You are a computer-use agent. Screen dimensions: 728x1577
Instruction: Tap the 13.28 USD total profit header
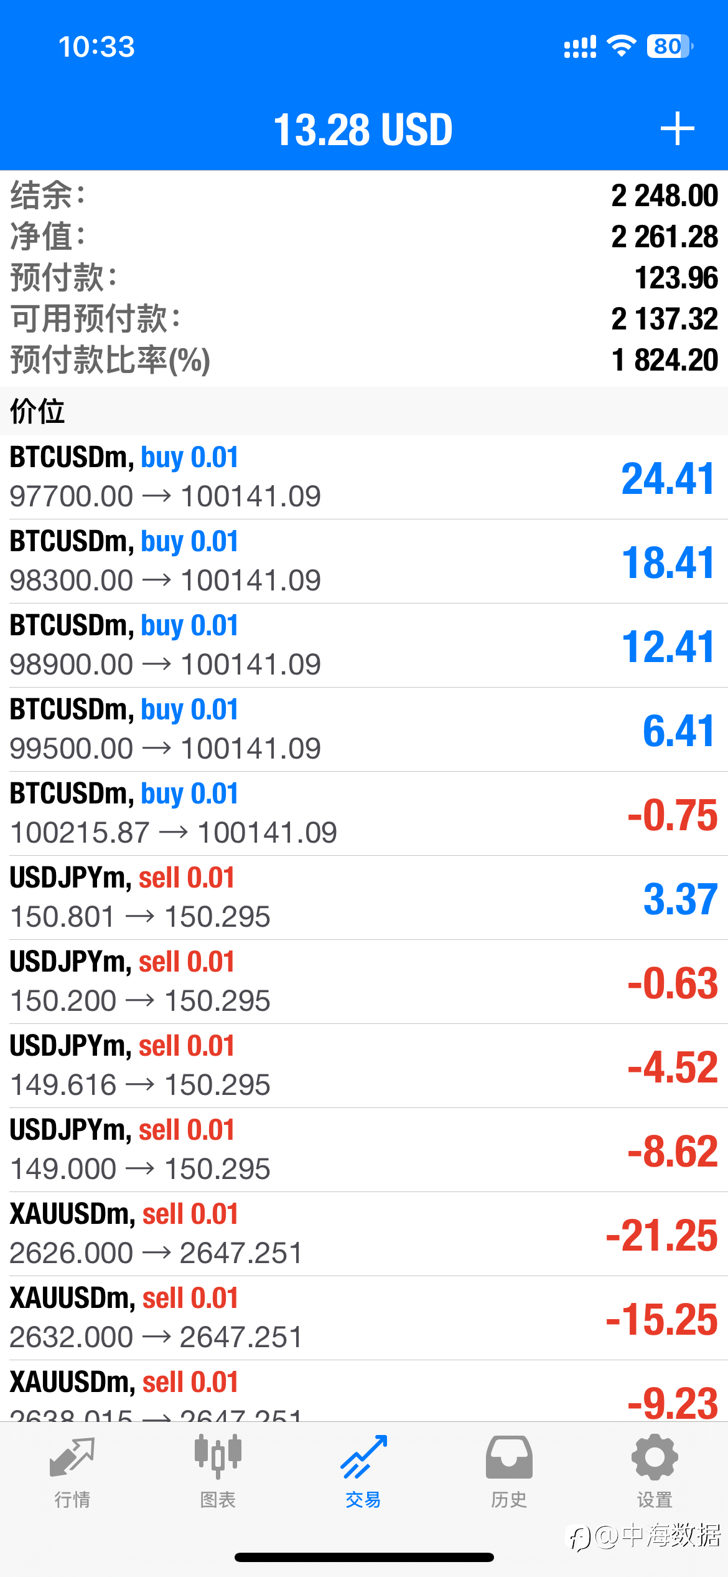point(363,130)
